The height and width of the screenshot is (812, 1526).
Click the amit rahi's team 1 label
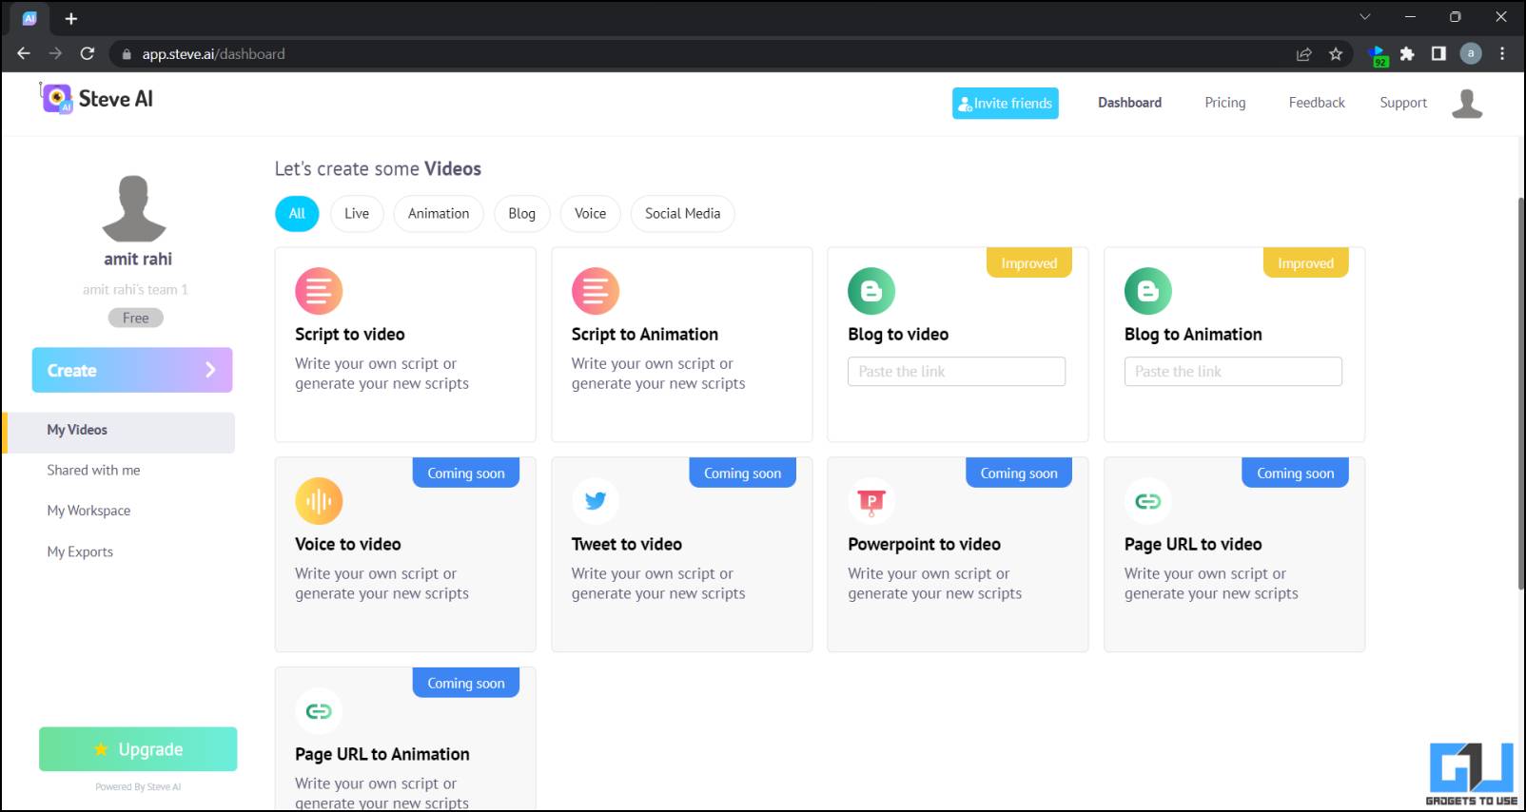tap(135, 290)
